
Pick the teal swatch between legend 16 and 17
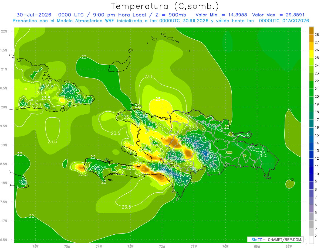tap(311, 124)
